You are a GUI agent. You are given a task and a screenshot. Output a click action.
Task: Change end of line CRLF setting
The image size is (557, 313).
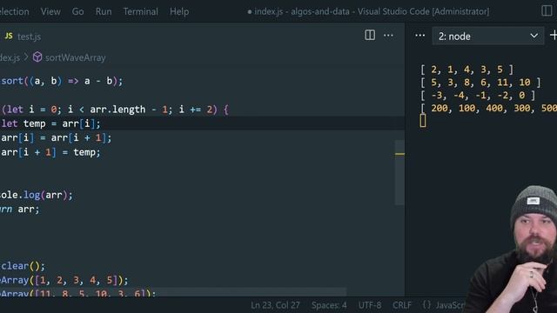tap(402, 305)
